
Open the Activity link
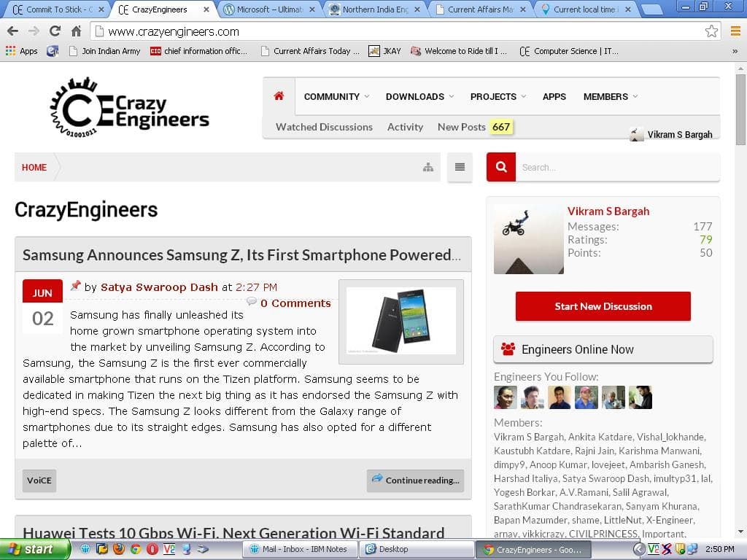405,127
